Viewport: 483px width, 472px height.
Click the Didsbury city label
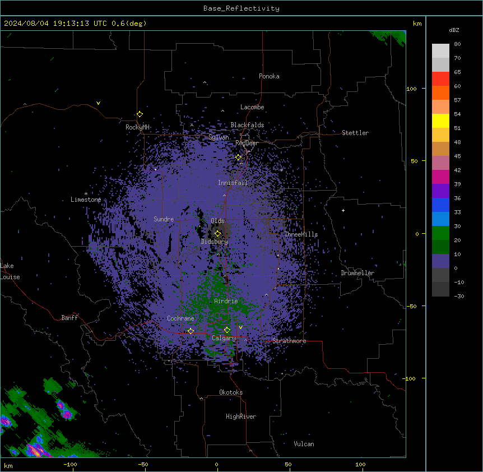tap(215, 242)
